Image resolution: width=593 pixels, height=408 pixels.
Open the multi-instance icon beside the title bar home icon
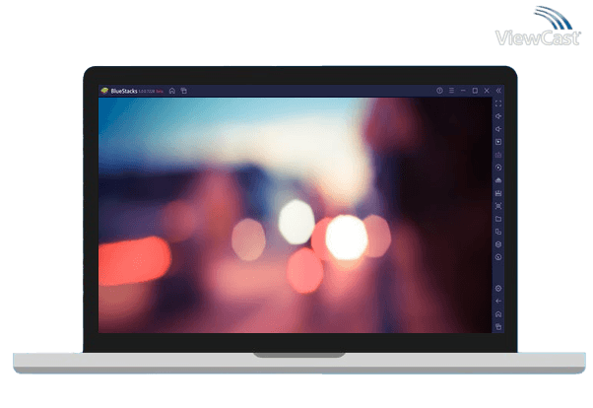point(184,91)
